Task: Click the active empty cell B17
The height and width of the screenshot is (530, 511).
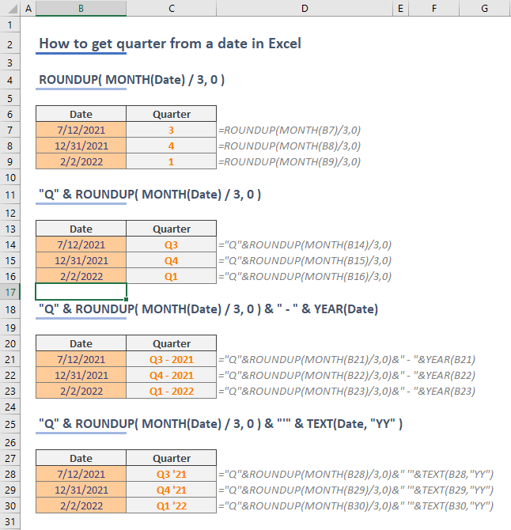Action: [81, 292]
